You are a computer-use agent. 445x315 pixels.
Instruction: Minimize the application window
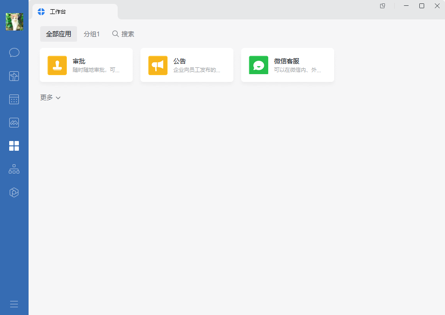pyautogui.click(x=406, y=6)
